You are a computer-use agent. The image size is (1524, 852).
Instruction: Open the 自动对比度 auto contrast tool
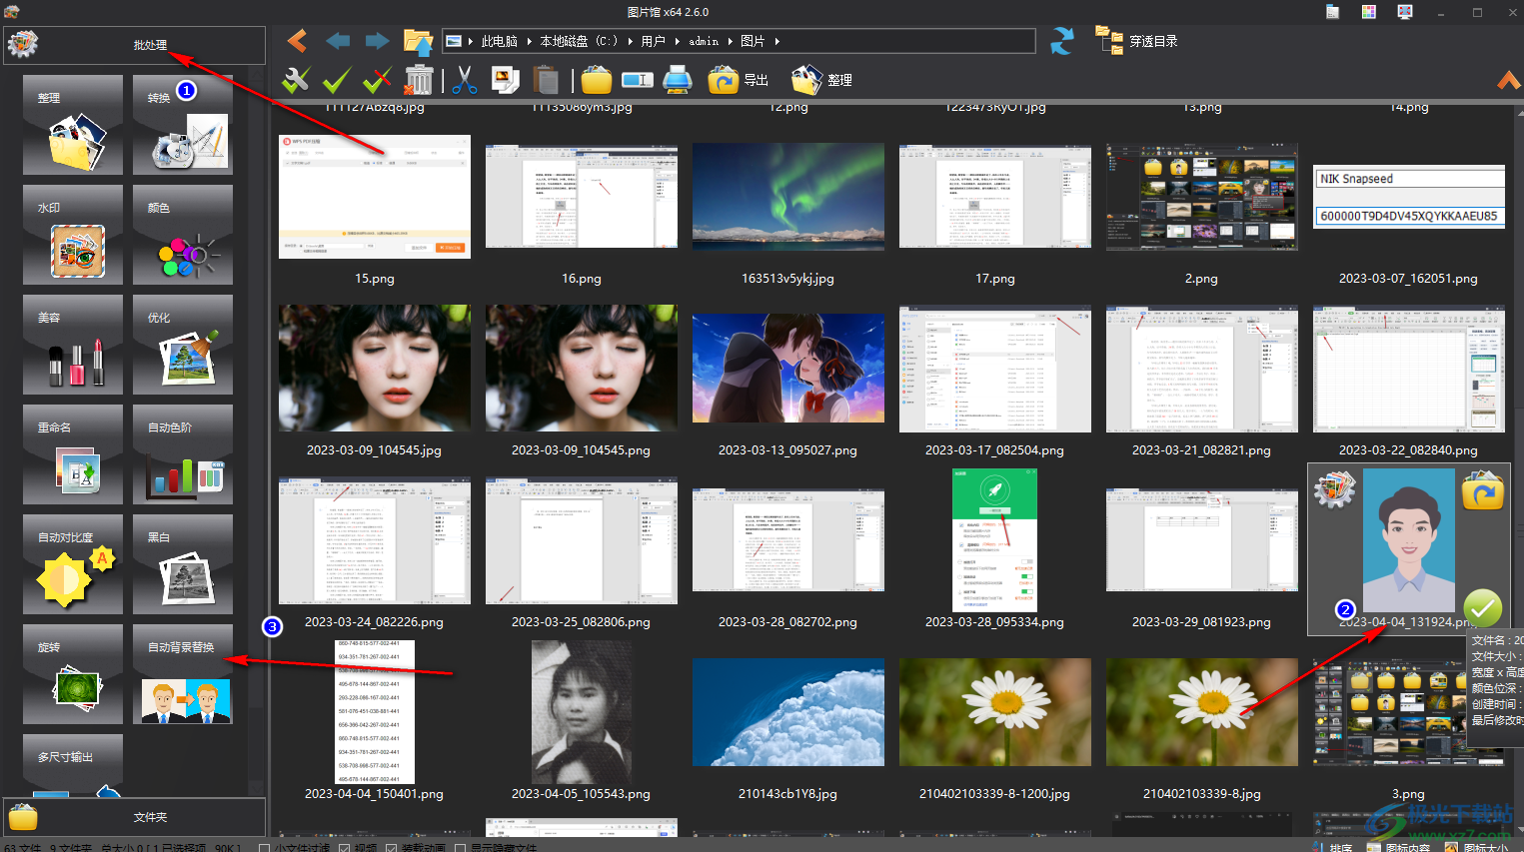coord(73,564)
